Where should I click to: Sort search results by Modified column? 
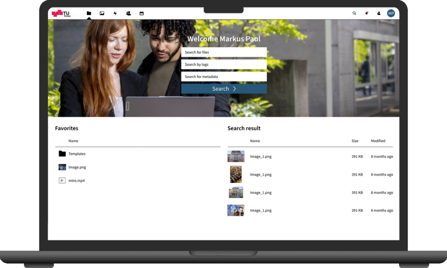[378, 141]
